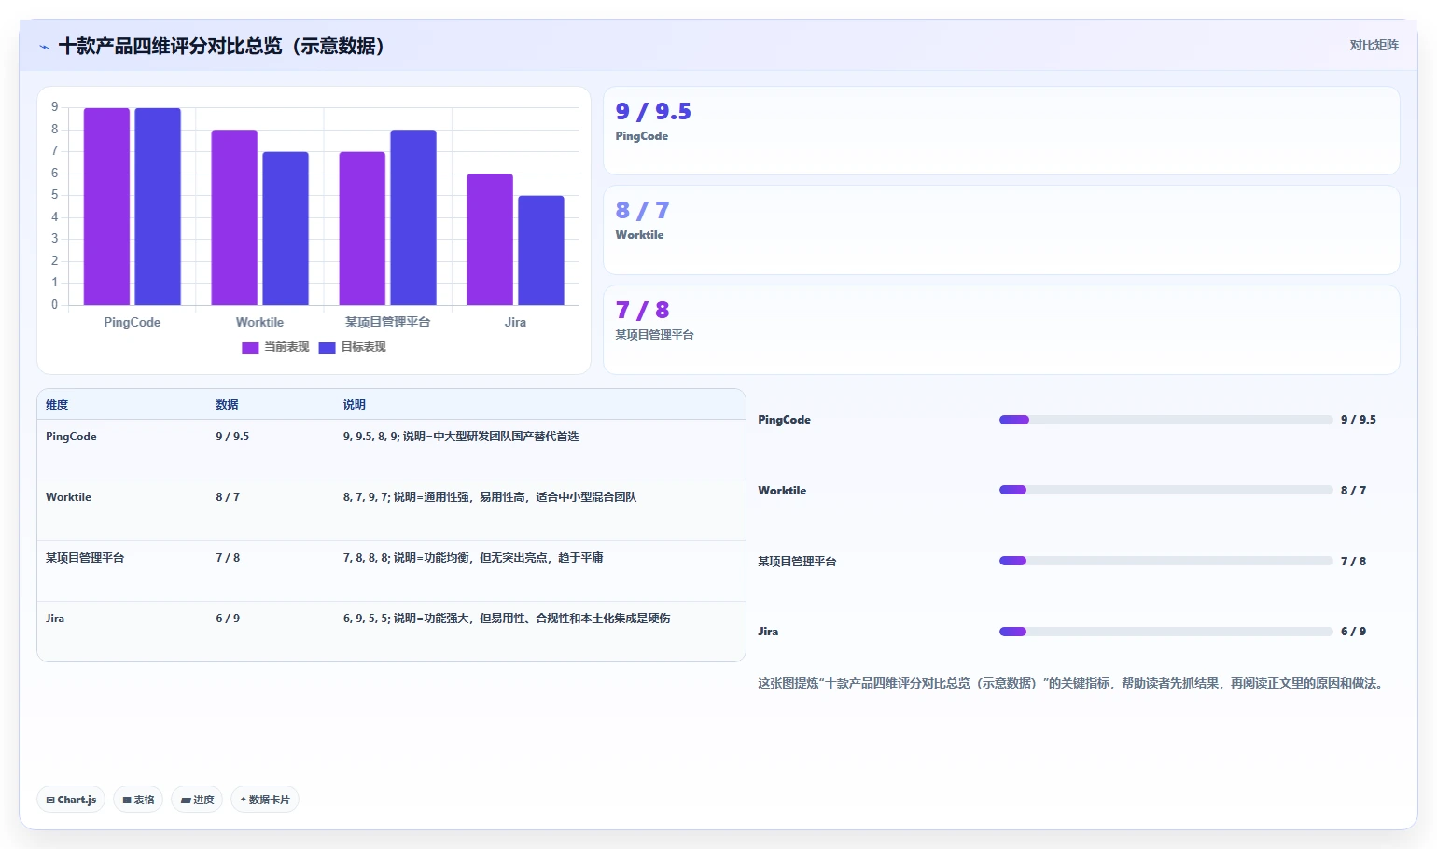The image size is (1437, 849).
Task: Click the 对比矩阵 label at top right
Action: pyautogui.click(x=1374, y=45)
